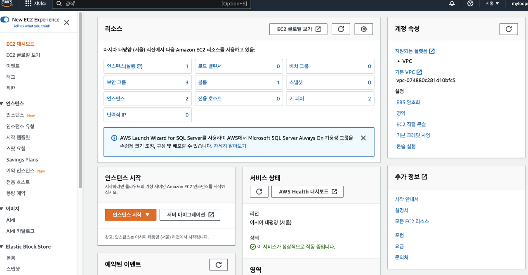Open the 키 페어 resource tile

(x=330, y=99)
